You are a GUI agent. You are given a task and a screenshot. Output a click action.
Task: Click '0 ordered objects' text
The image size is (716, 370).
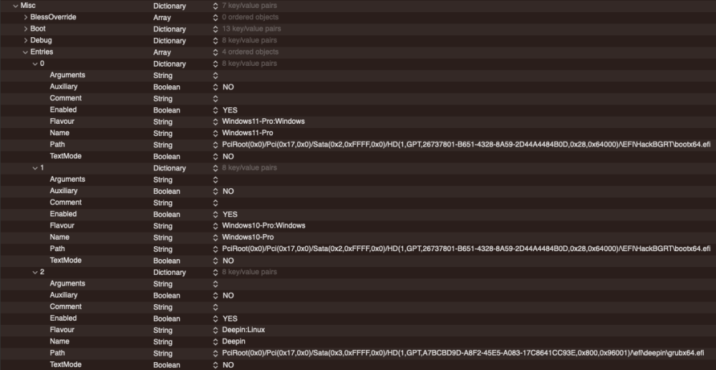pyautogui.click(x=250, y=17)
